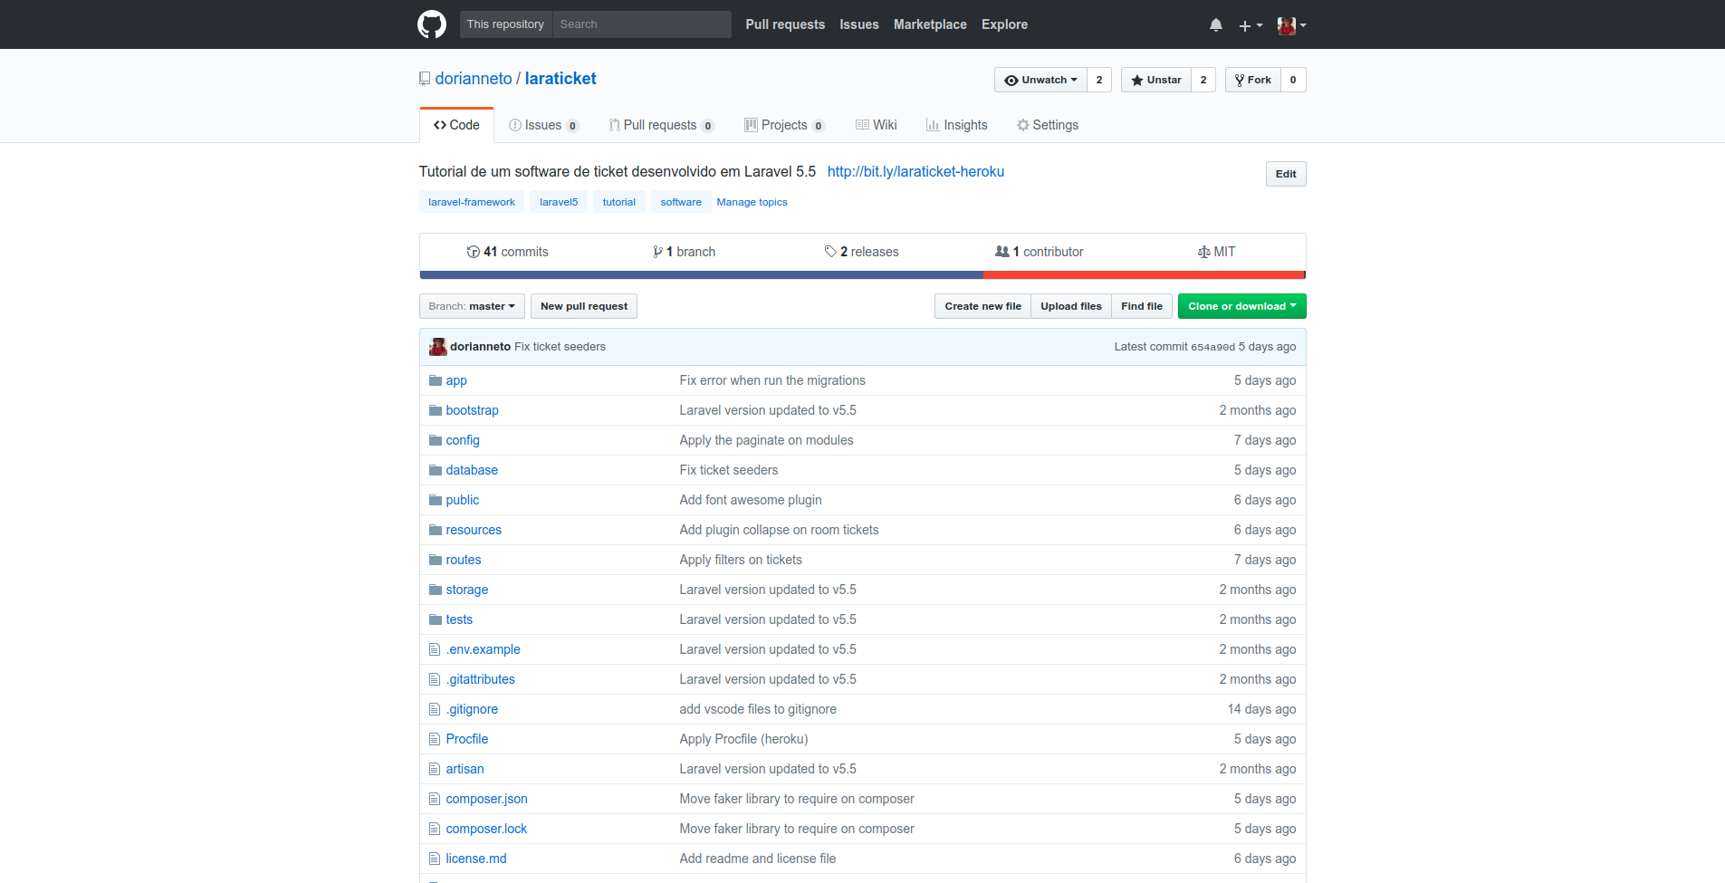Focus the repository search input field

tap(642, 24)
